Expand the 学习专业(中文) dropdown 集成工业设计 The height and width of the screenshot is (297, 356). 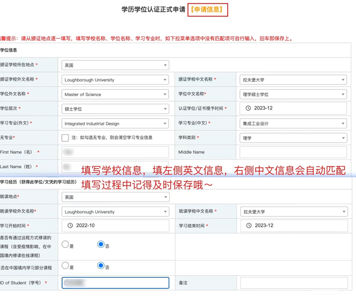(x=293, y=123)
